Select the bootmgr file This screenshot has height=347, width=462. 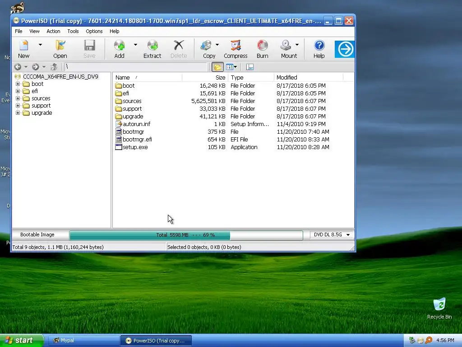click(x=133, y=131)
